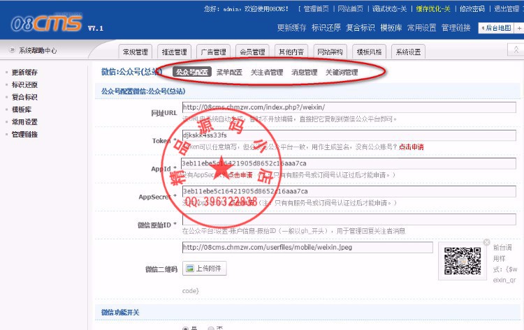The image size is (524, 330).
Task: Click the 微信二维码 image URL field
Action: [307, 247]
